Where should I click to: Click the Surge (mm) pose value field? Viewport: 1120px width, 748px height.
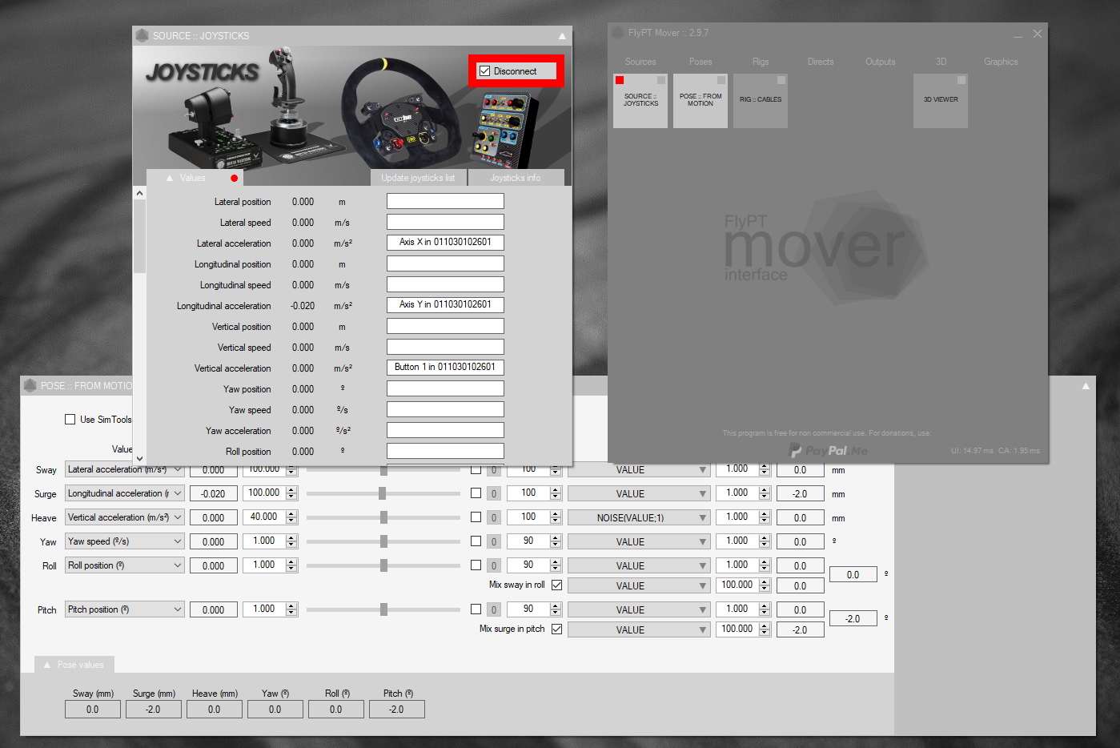coord(153,709)
